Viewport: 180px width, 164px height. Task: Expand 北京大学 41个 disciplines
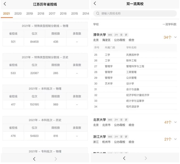[x=175, y=122]
